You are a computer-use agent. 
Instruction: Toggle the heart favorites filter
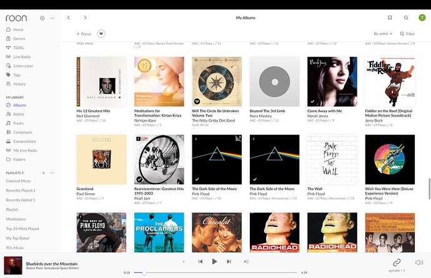[101, 34]
